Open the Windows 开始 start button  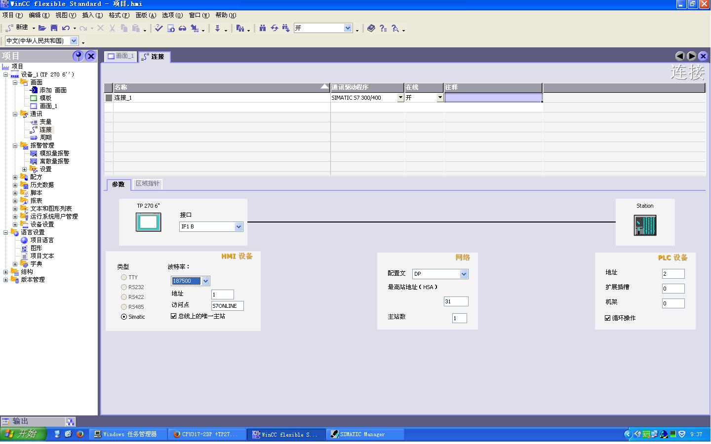(23, 434)
